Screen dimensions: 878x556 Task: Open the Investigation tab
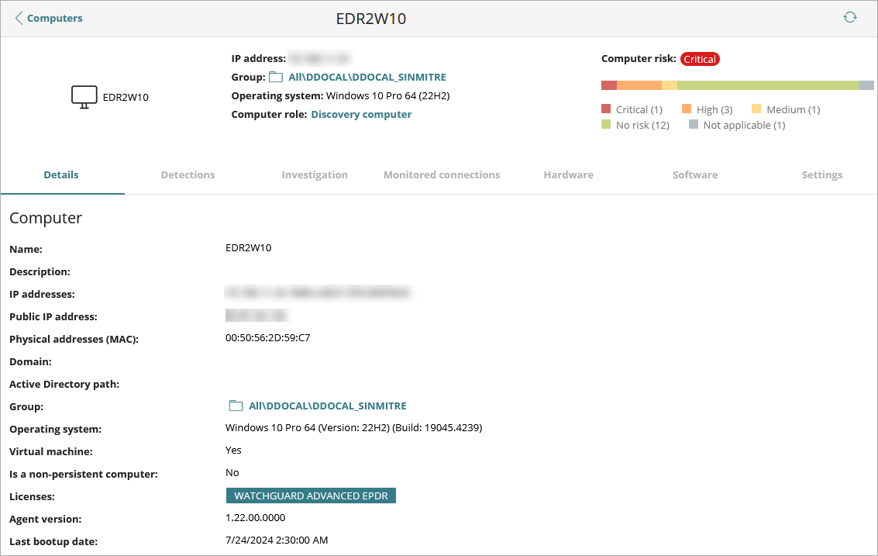click(315, 174)
